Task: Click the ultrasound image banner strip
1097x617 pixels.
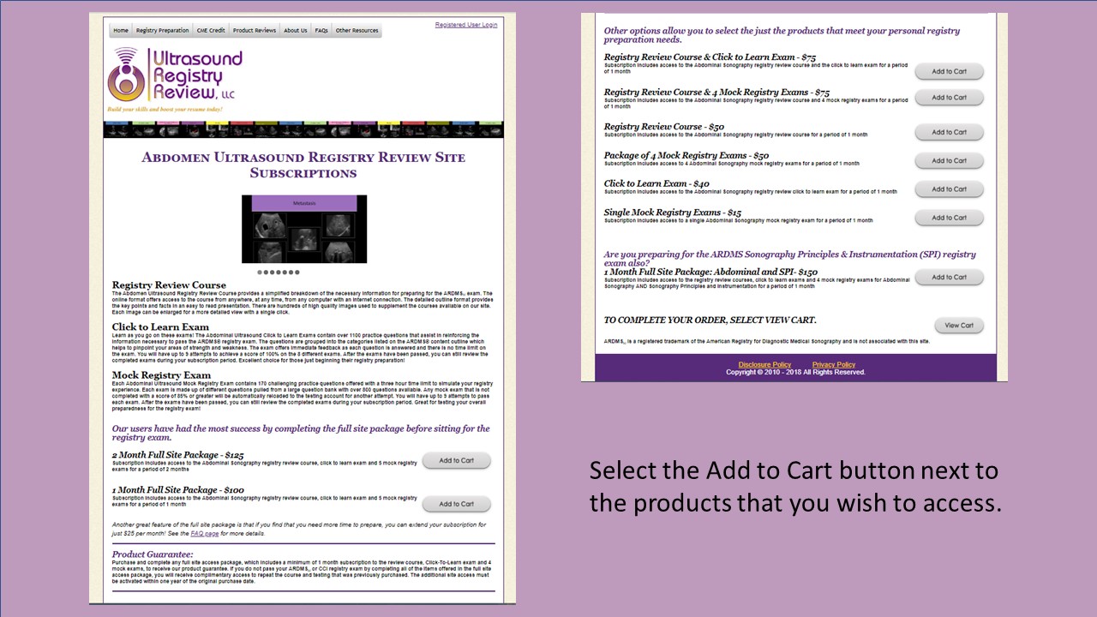Action: point(303,130)
